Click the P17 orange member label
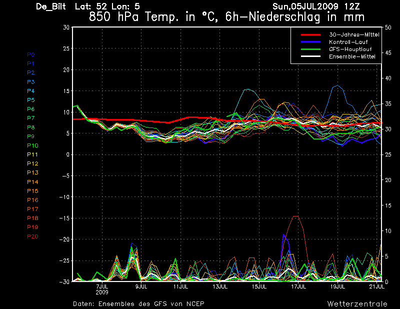The height and width of the screenshot is (309, 400). 32,209
